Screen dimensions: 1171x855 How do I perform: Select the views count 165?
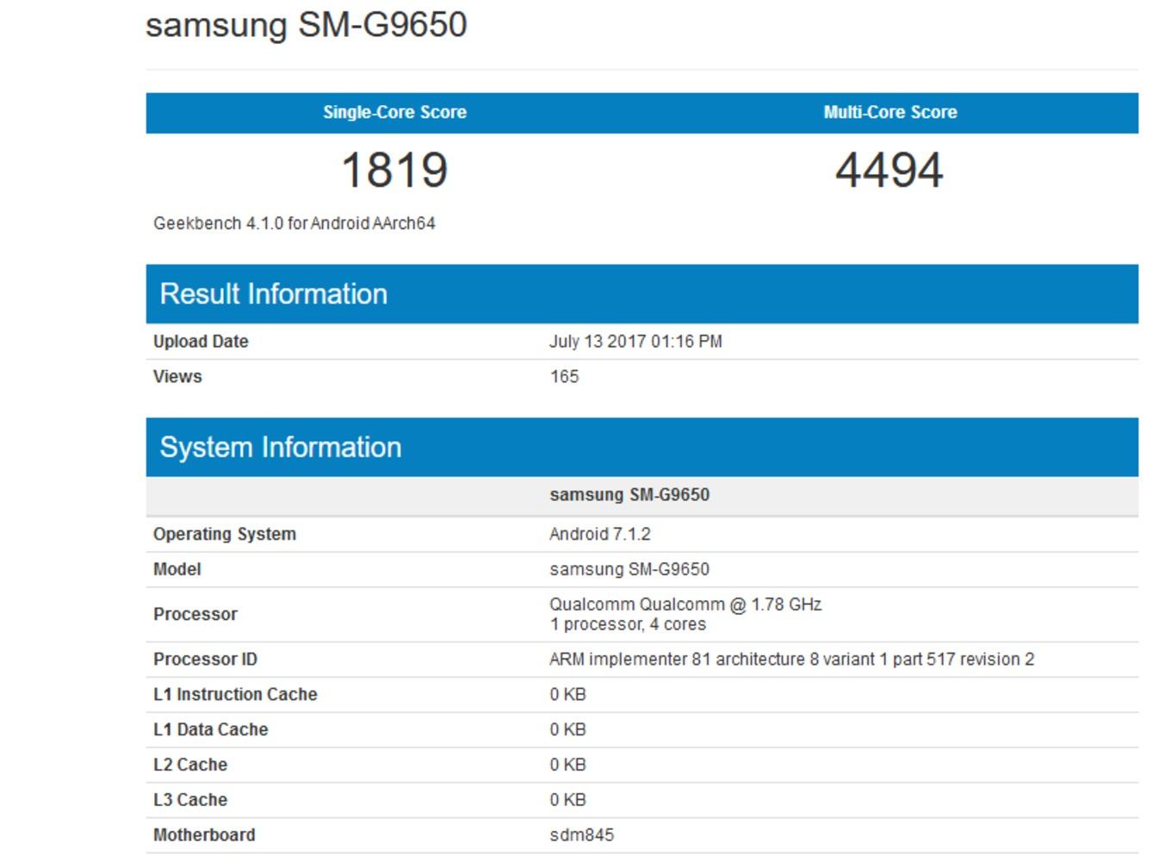pyautogui.click(x=564, y=376)
